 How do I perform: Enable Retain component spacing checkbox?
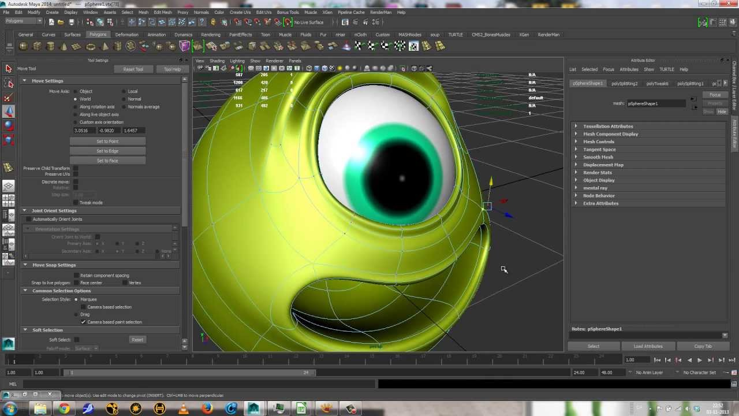[76, 275]
